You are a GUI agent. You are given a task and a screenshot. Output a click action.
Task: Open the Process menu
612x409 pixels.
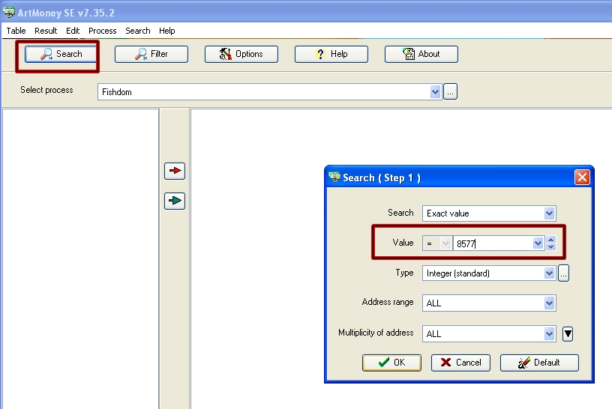point(102,31)
